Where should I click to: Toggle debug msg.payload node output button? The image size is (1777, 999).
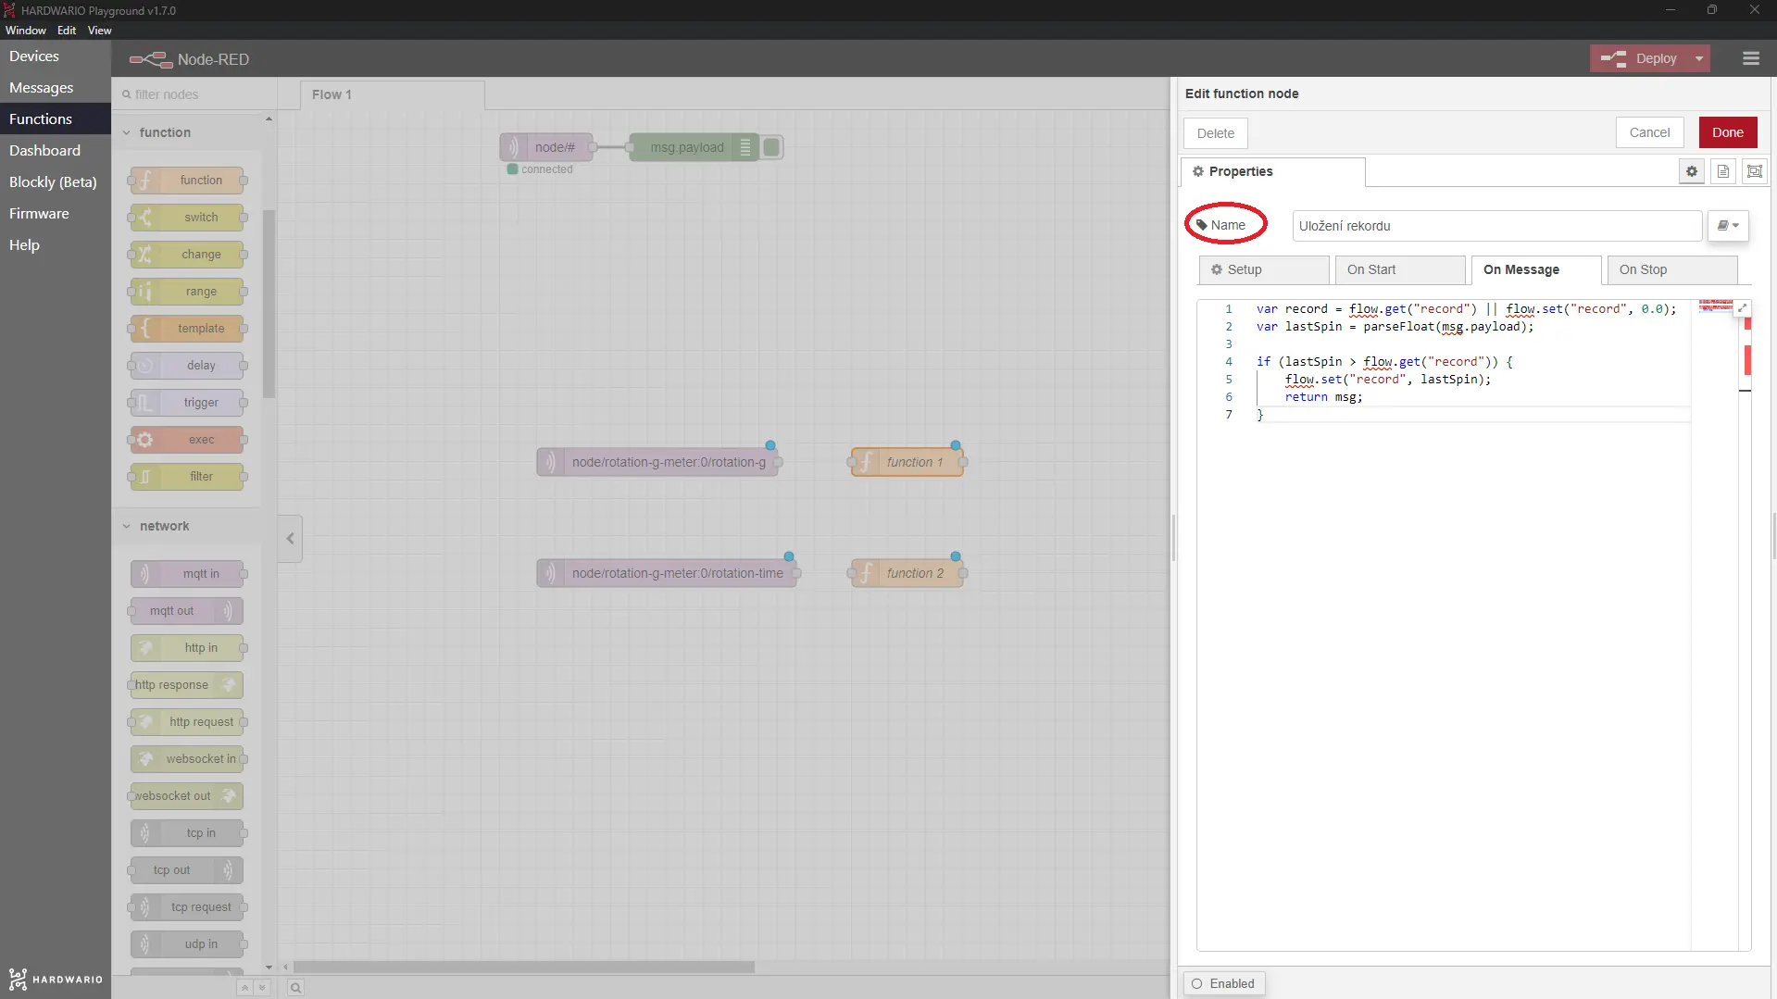click(771, 147)
